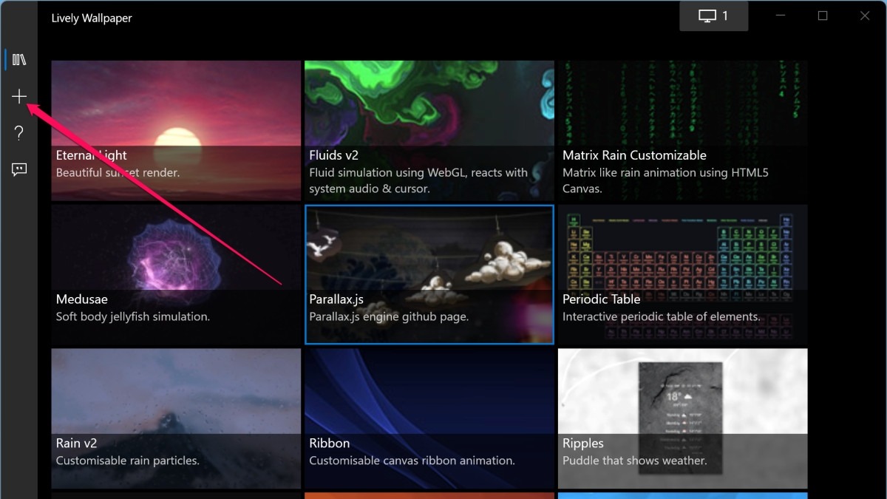Open the Library view in the sidebar
The width and height of the screenshot is (887, 499).
pyautogui.click(x=19, y=60)
